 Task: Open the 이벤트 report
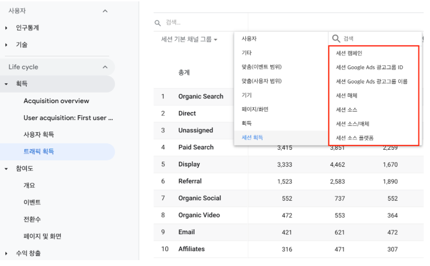32,202
